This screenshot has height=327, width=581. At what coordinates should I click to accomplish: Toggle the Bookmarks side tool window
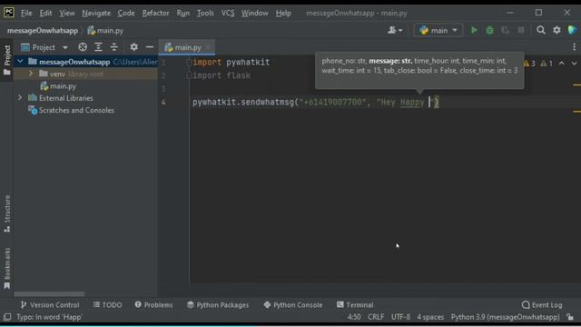point(6,268)
